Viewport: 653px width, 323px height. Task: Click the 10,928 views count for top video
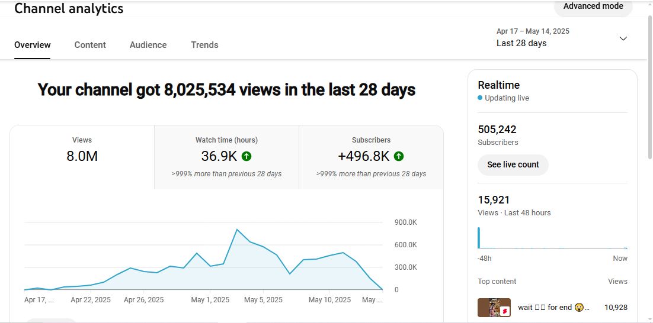[616, 308]
